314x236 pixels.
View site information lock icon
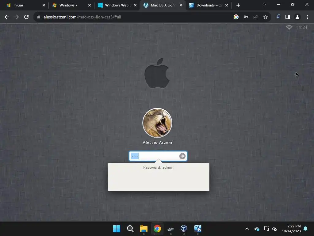39,17
